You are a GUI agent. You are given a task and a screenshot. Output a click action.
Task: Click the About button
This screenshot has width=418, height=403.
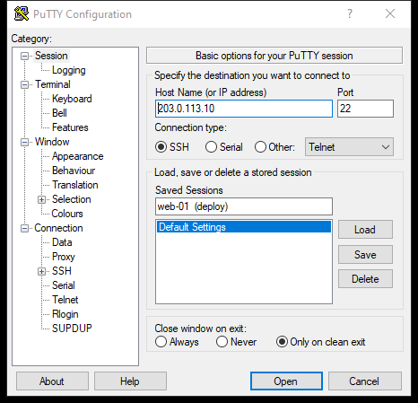click(x=52, y=381)
